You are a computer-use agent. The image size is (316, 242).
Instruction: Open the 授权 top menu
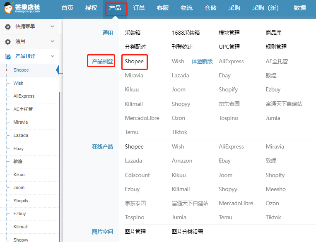point(91,8)
